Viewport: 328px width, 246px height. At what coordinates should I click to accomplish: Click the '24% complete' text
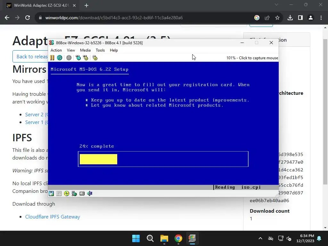tap(97, 146)
